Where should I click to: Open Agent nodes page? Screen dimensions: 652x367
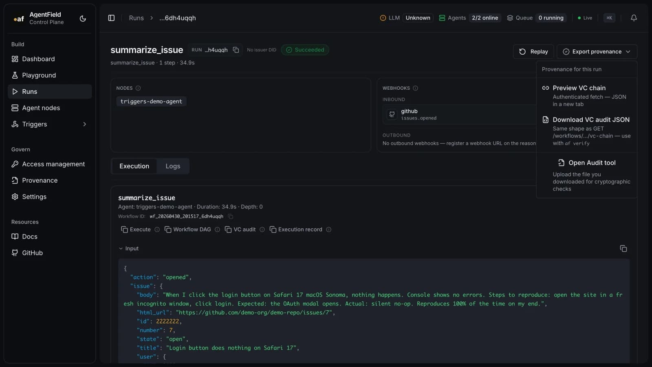pos(50,108)
